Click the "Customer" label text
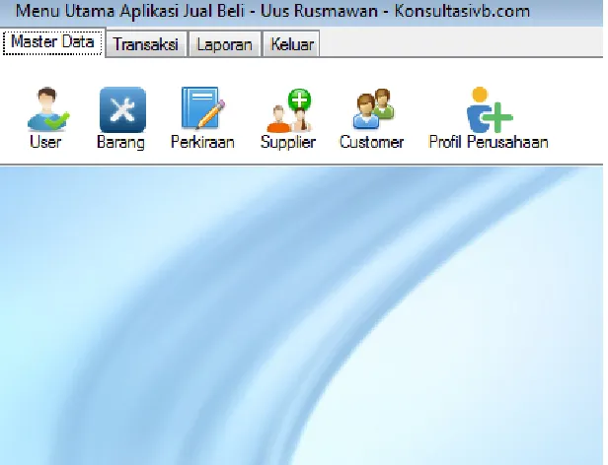This screenshot has height=465, width=608. click(372, 142)
